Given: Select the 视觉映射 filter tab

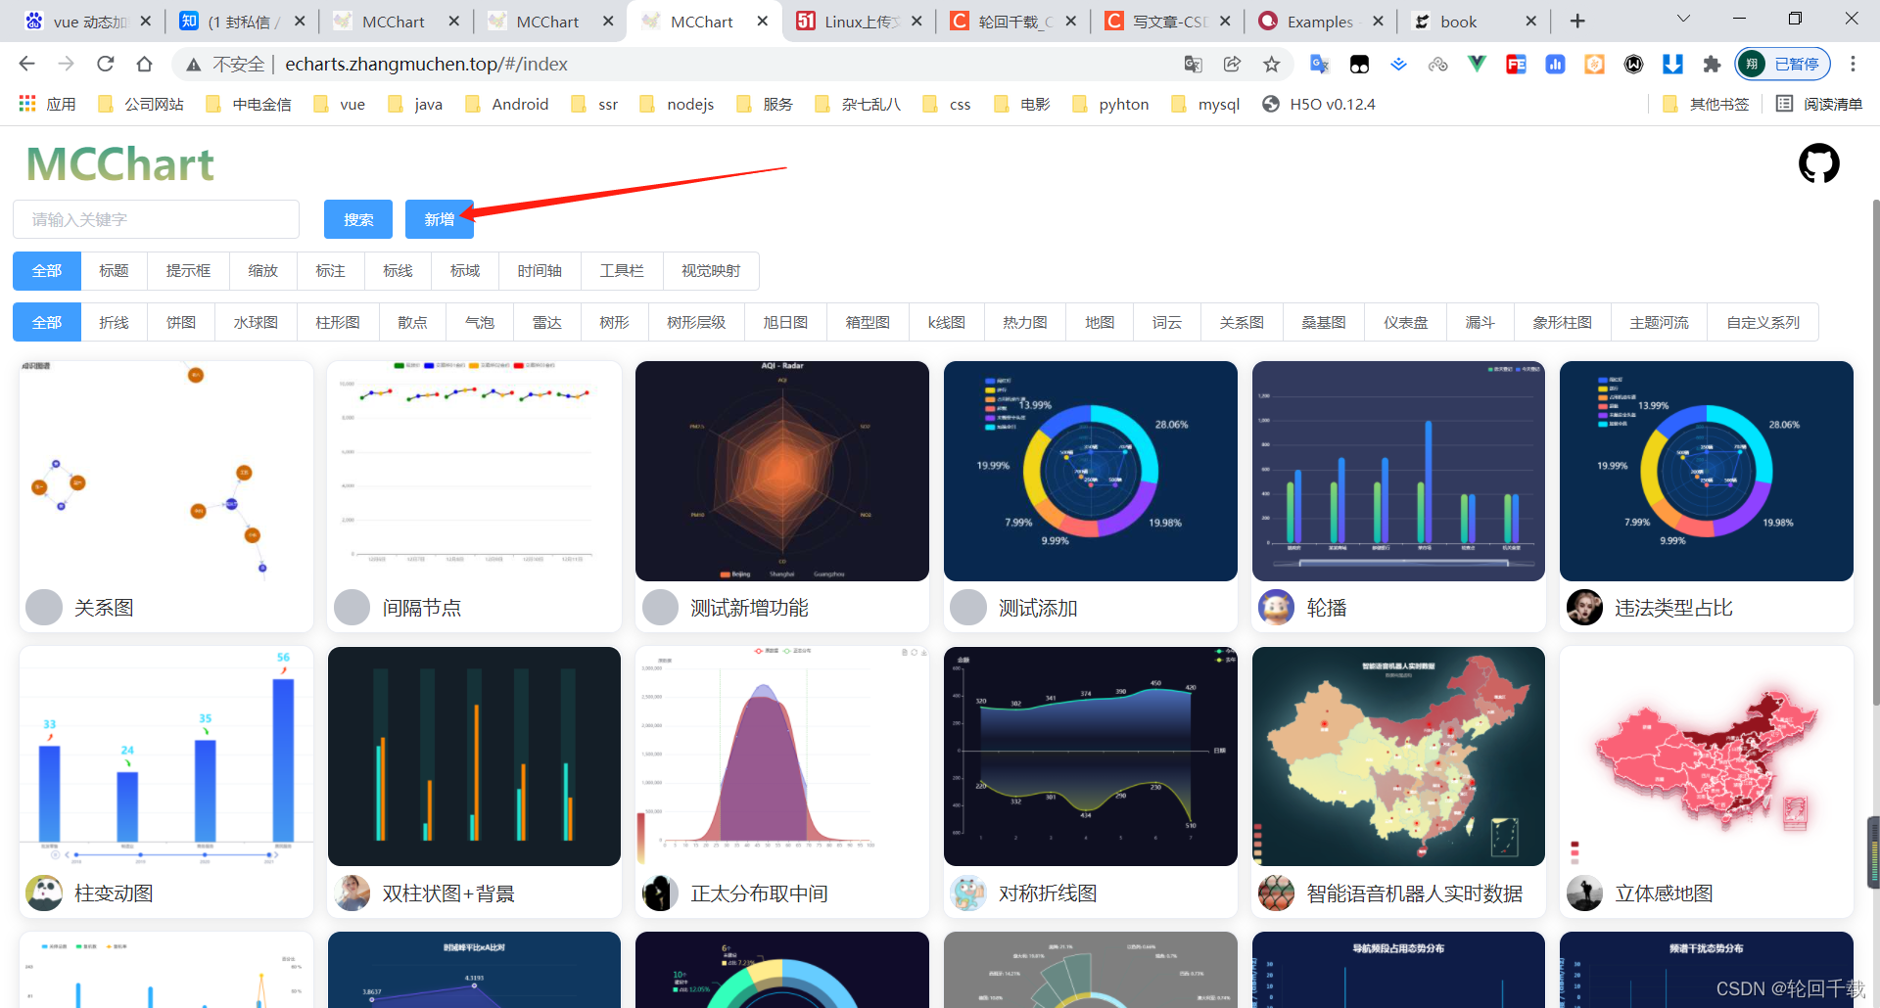Looking at the screenshot, I should [711, 271].
